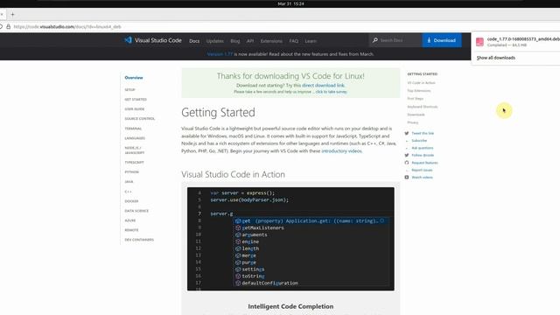Click the Watch videos link text
Viewport: 560px width, 315px height.
tap(422, 178)
